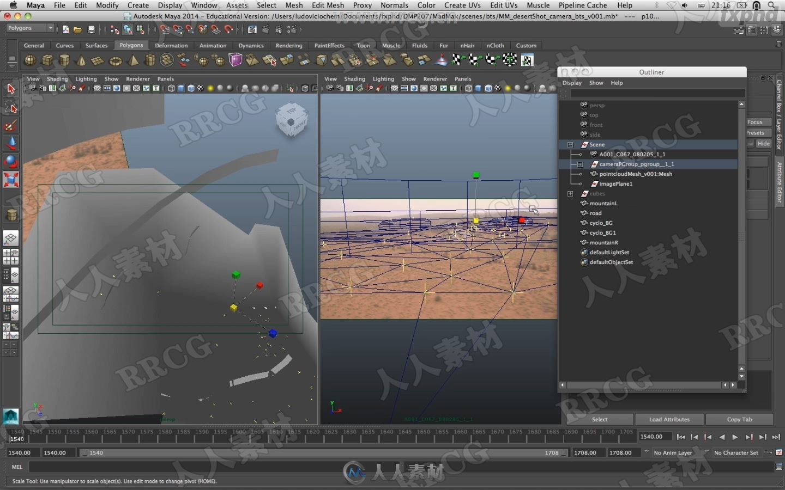This screenshot has width=785, height=490.
Task: Click the Select button in Attribute Editor
Action: click(x=600, y=419)
